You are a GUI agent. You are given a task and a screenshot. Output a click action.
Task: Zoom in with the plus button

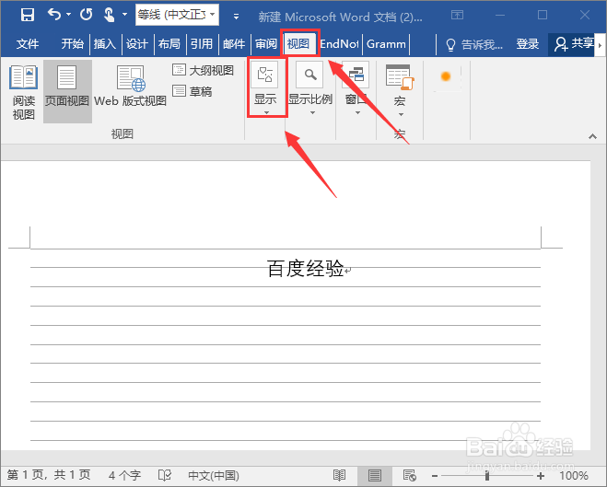(x=541, y=476)
